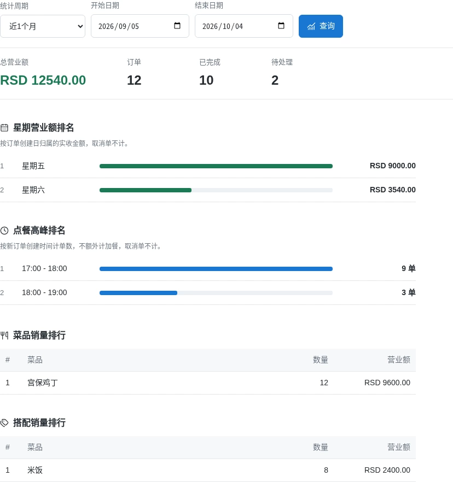Viewport: 453px width, 482px height.
Task: Click the 数量 column header in 菜品销量排行 table
Action: 321,360
